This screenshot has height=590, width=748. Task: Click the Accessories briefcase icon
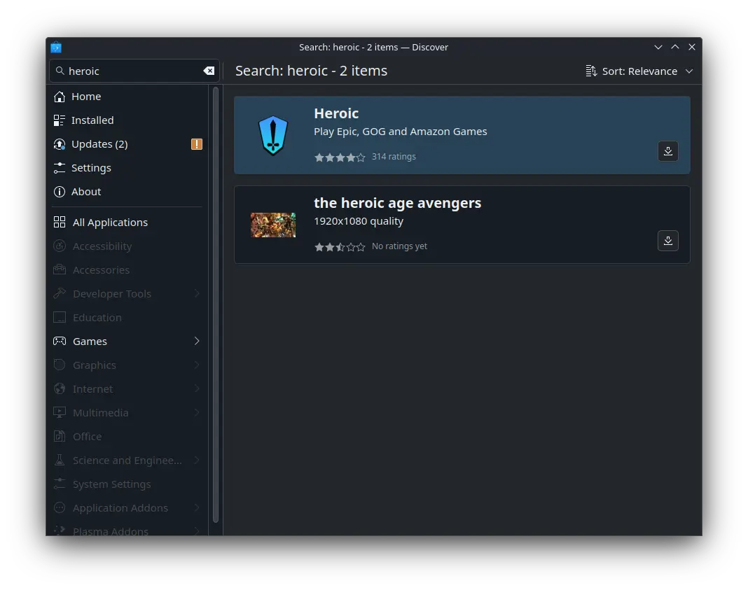(x=60, y=269)
